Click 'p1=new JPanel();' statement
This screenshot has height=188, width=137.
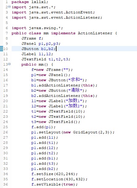[51, 75]
